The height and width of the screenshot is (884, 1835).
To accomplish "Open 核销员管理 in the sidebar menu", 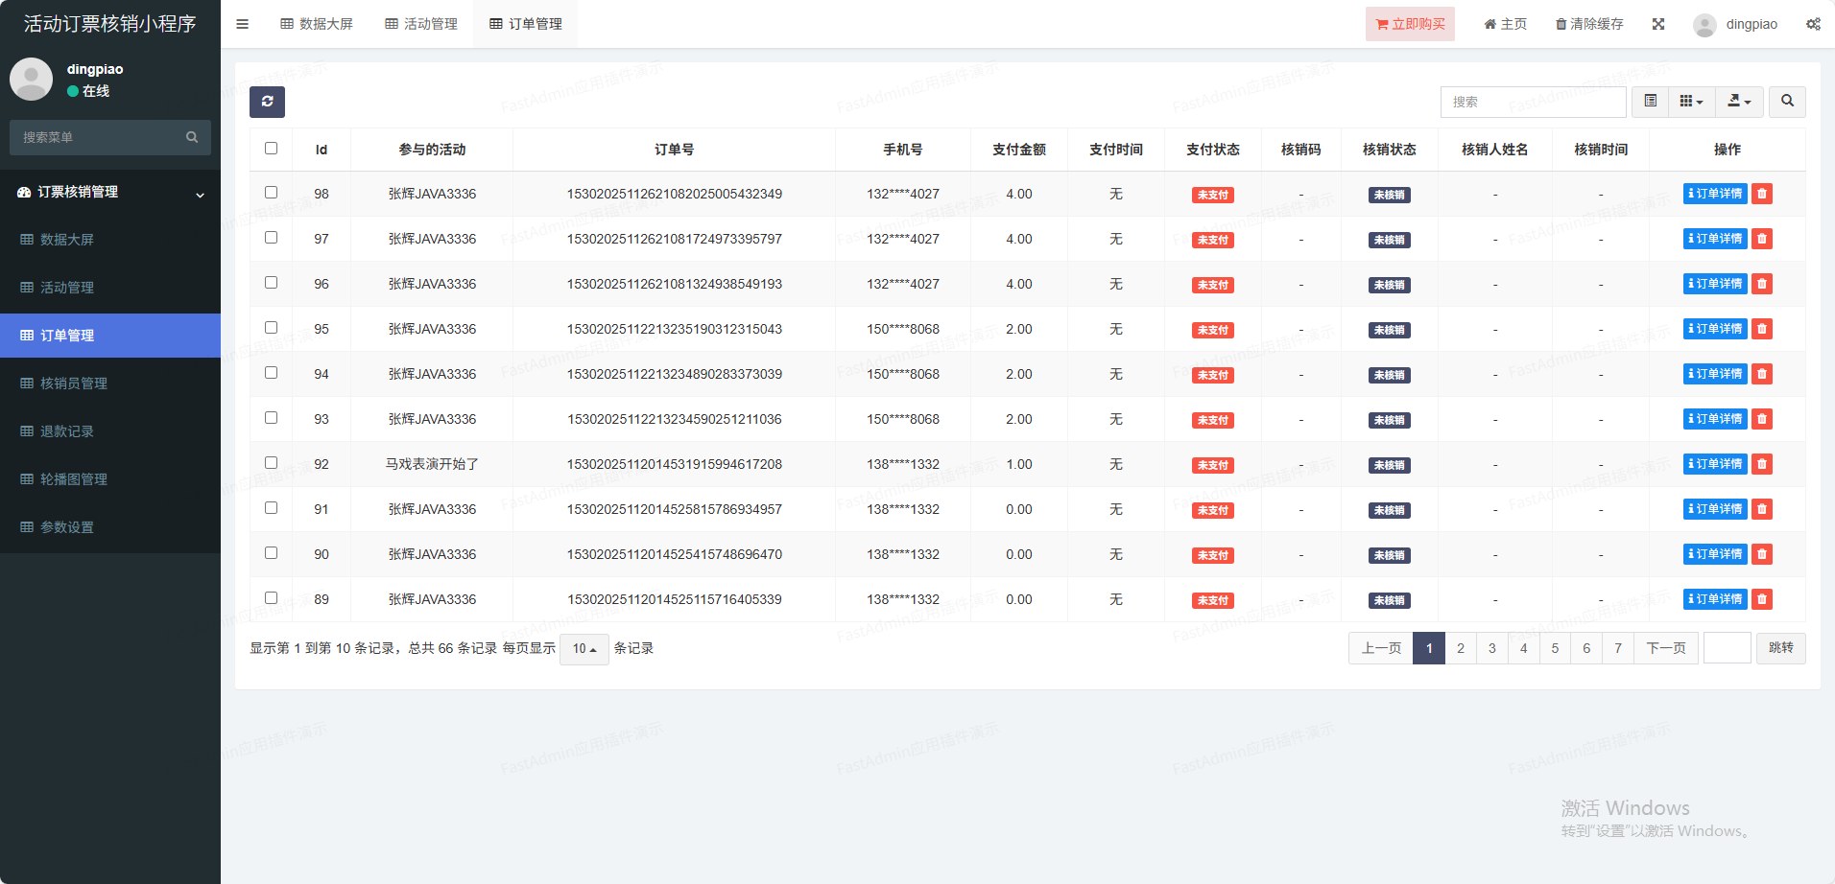I will tap(74, 384).
